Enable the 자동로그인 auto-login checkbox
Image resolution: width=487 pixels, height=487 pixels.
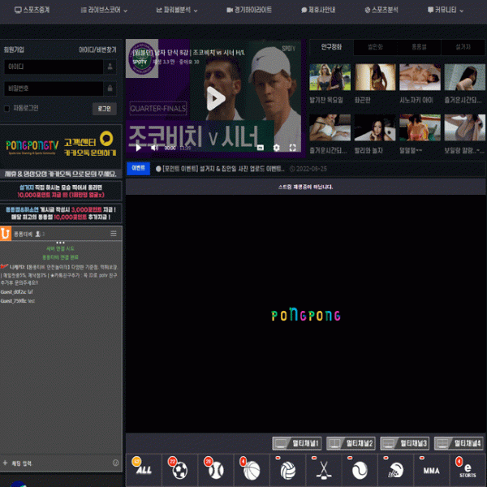(x=6, y=109)
